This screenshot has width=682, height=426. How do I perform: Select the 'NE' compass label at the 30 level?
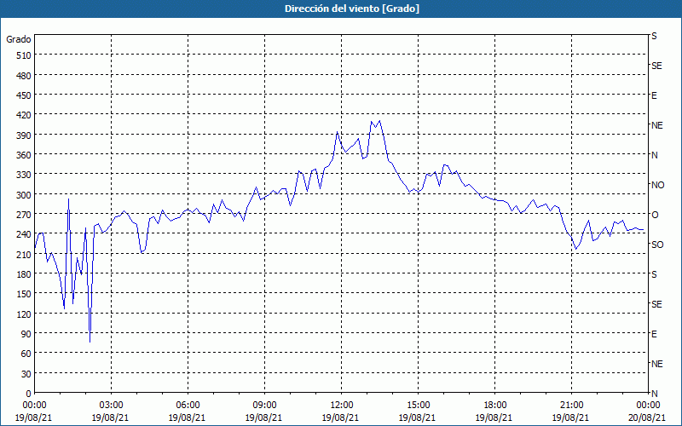[656, 364]
